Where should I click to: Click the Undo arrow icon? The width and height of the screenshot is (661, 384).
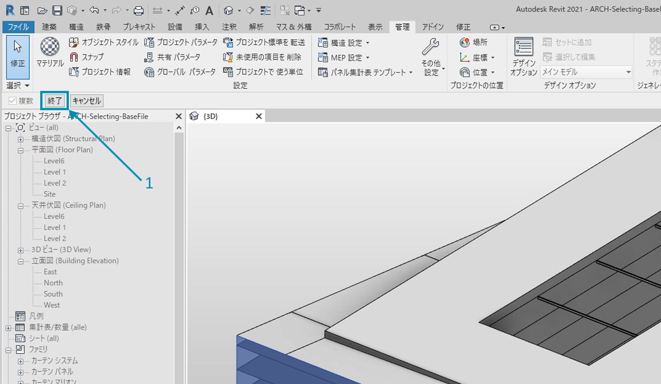[93, 10]
